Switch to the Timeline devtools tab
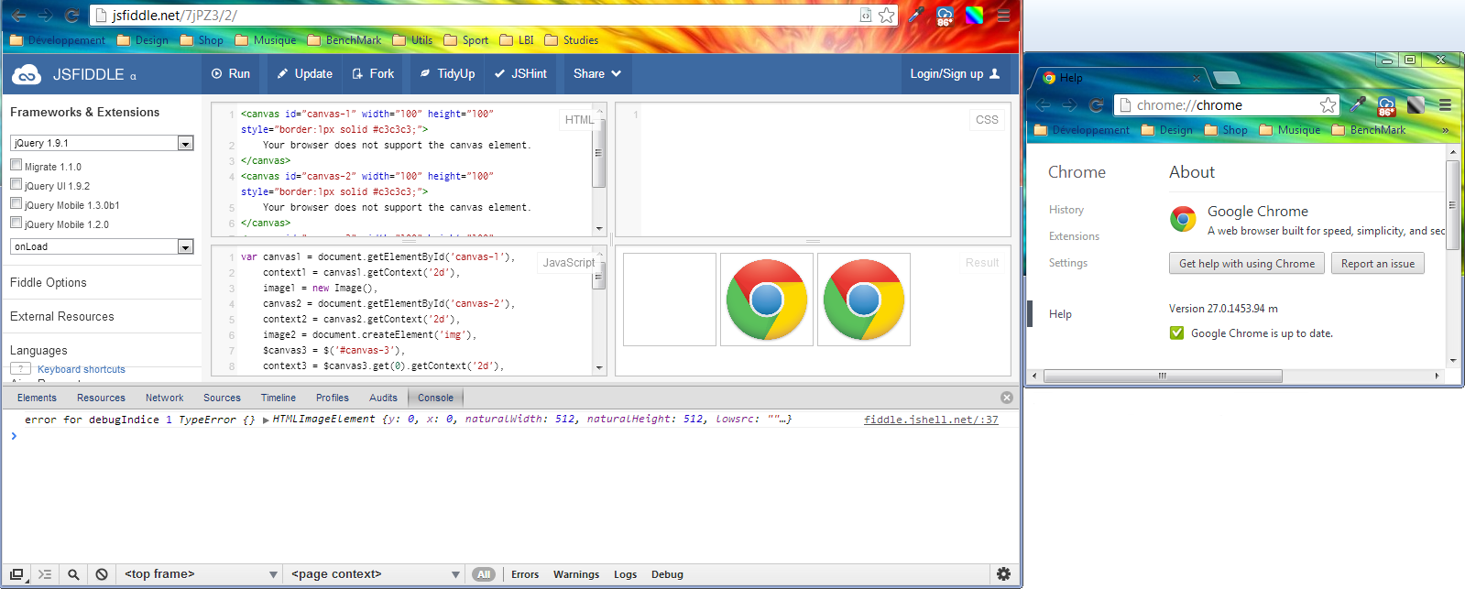The width and height of the screenshot is (1465, 589). click(278, 398)
